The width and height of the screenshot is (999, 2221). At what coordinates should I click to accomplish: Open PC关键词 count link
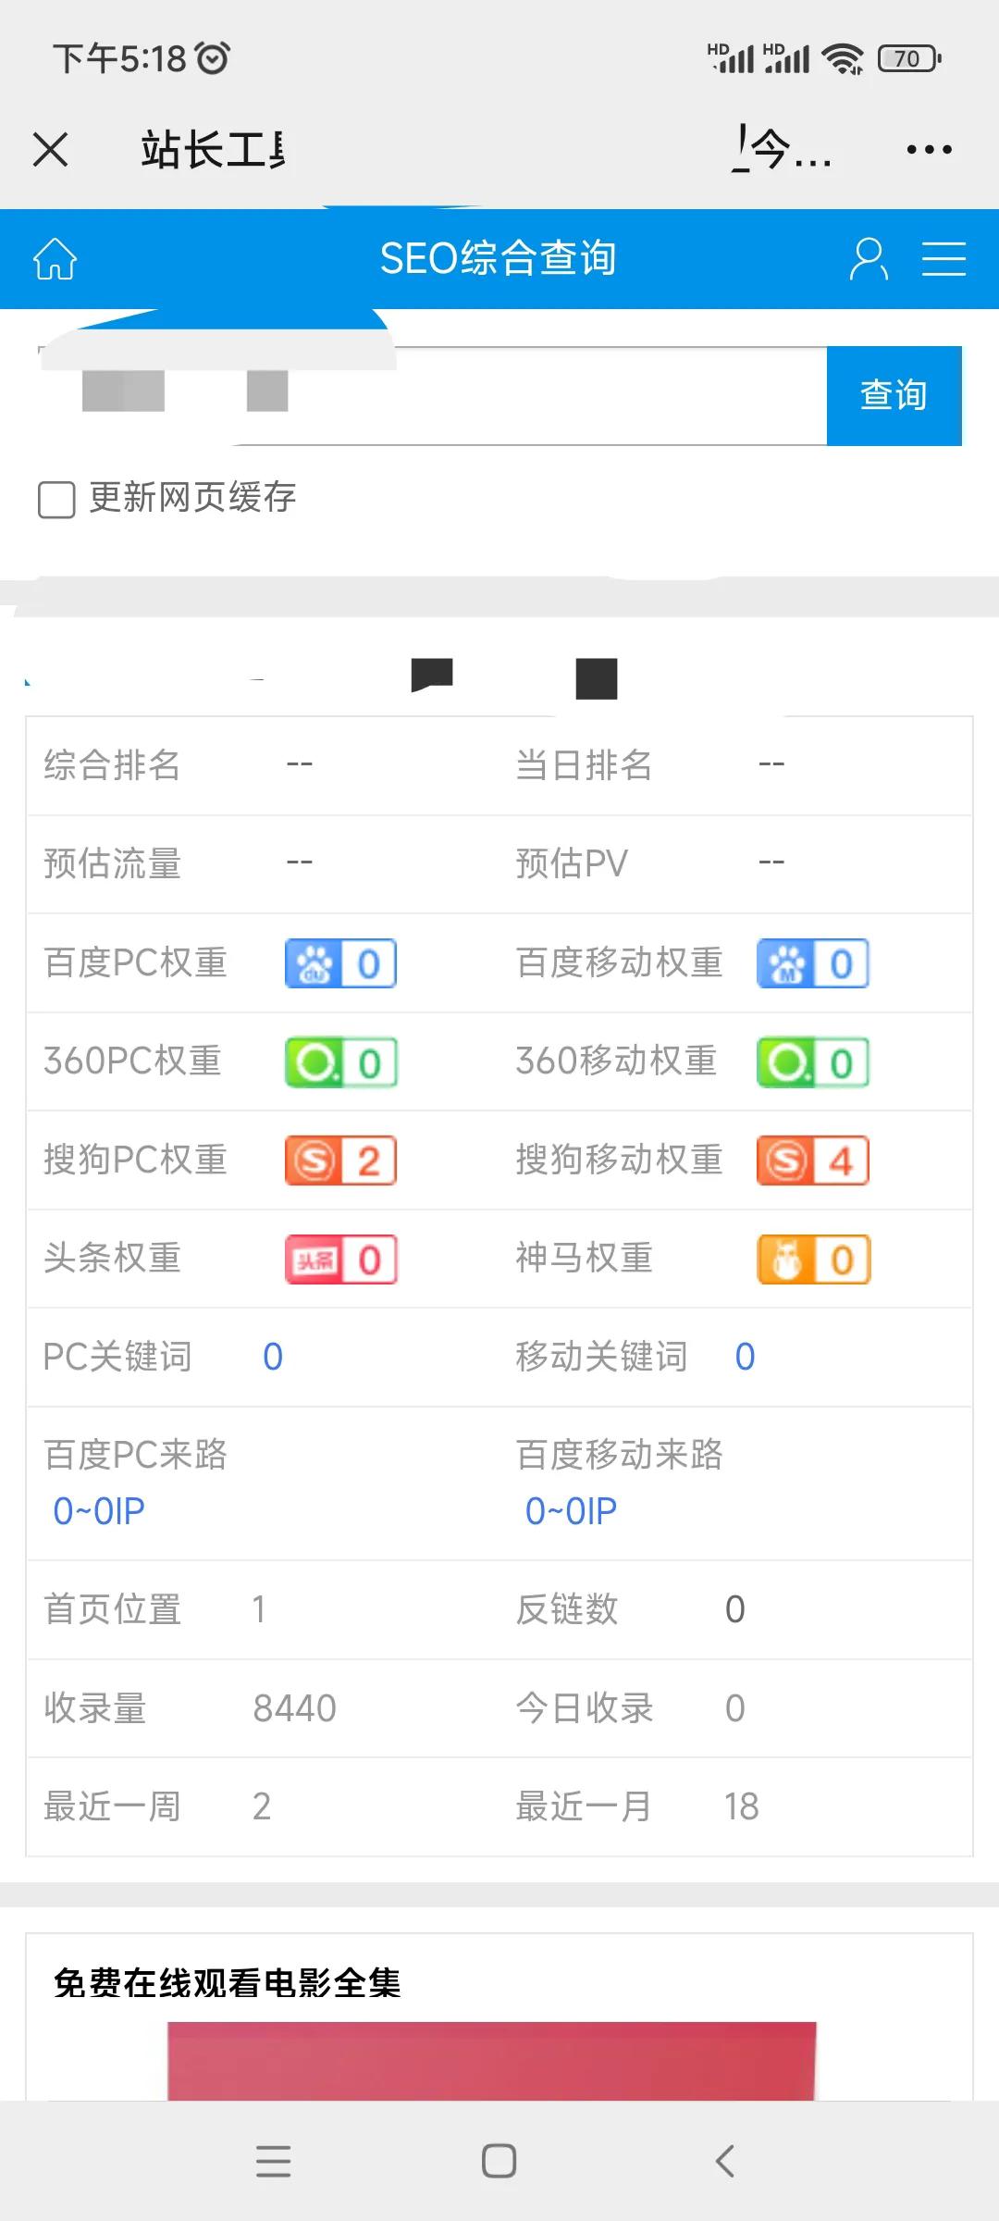click(273, 1357)
